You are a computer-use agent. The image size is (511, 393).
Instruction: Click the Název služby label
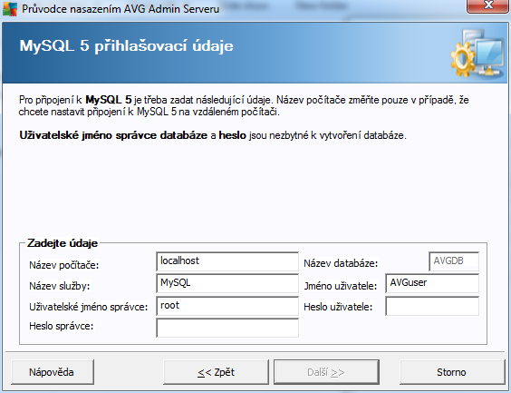click(59, 286)
